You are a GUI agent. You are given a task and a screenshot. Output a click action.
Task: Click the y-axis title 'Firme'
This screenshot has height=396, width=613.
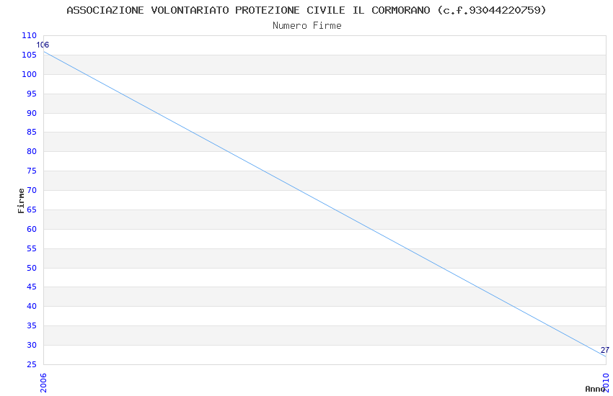[21, 201]
